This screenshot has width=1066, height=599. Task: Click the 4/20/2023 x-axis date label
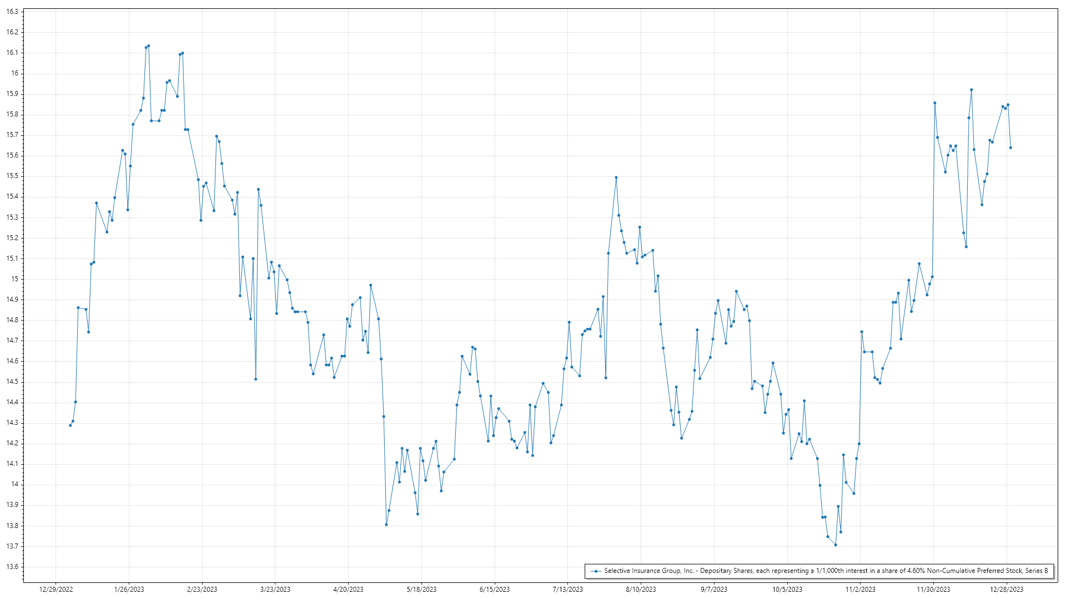coord(348,590)
